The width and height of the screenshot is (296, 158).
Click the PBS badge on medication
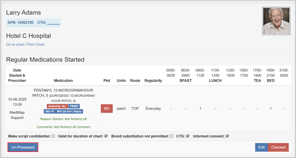tap(74, 106)
